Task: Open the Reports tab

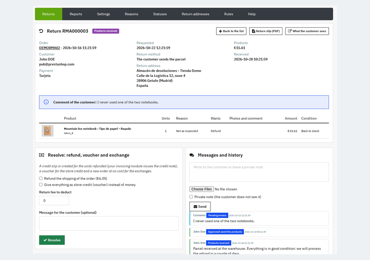Action: point(76,14)
